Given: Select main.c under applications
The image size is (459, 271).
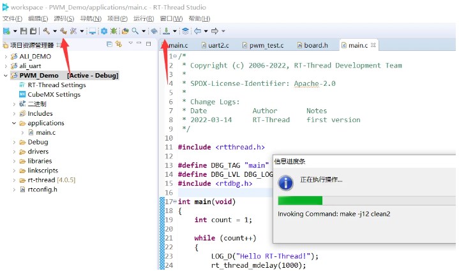Looking at the screenshot, I should [42, 132].
